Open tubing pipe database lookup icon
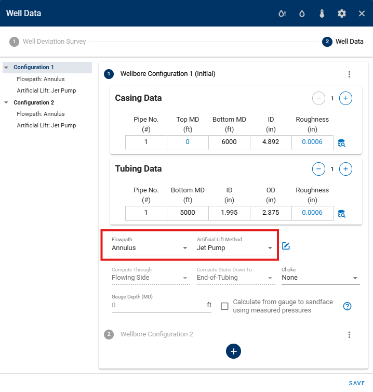373x392 pixels. click(x=341, y=214)
